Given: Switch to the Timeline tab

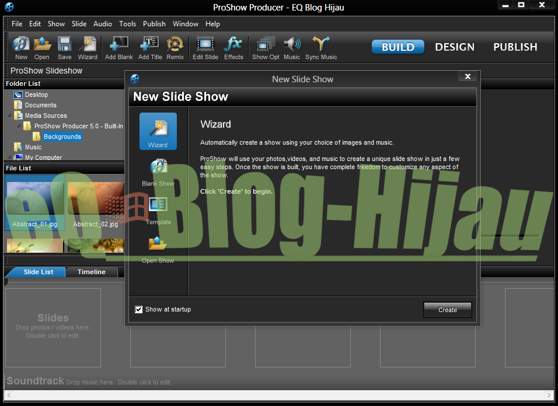Looking at the screenshot, I should [x=91, y=272].
